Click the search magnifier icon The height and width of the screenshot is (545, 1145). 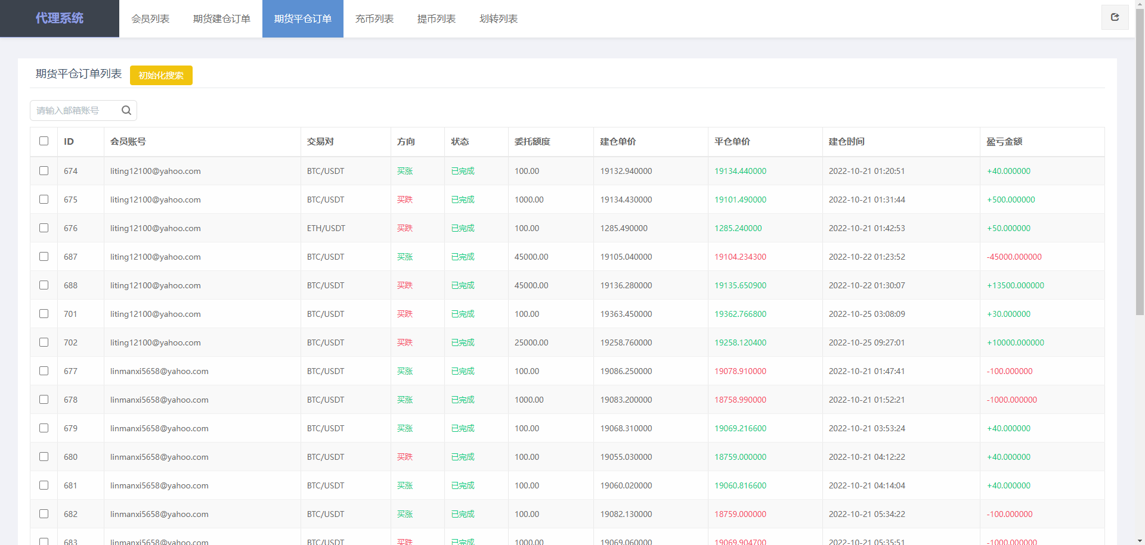click(x=126, y=110)
